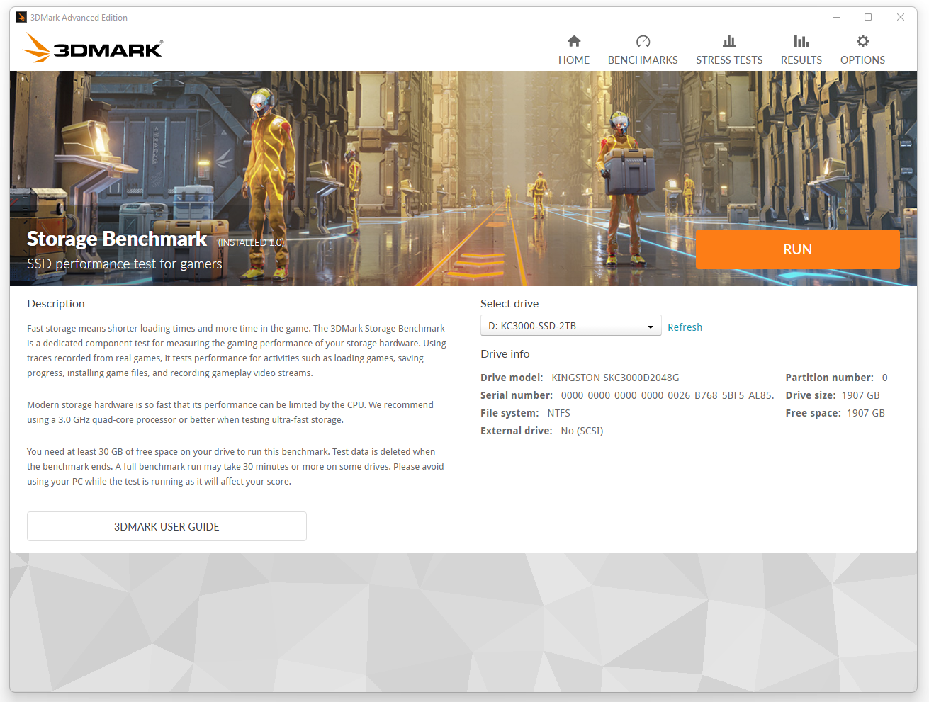Click the Options gear icon
The width and height of the screenshot is (929, 702).
(x=862, y=41)
